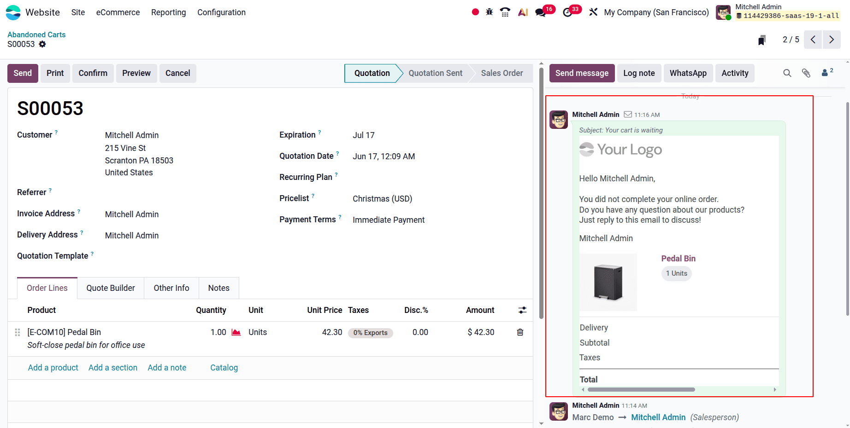The image size is (850, 428).
Task: Open Mitchell Admin user avatar menu
Action: coord(723,12)
